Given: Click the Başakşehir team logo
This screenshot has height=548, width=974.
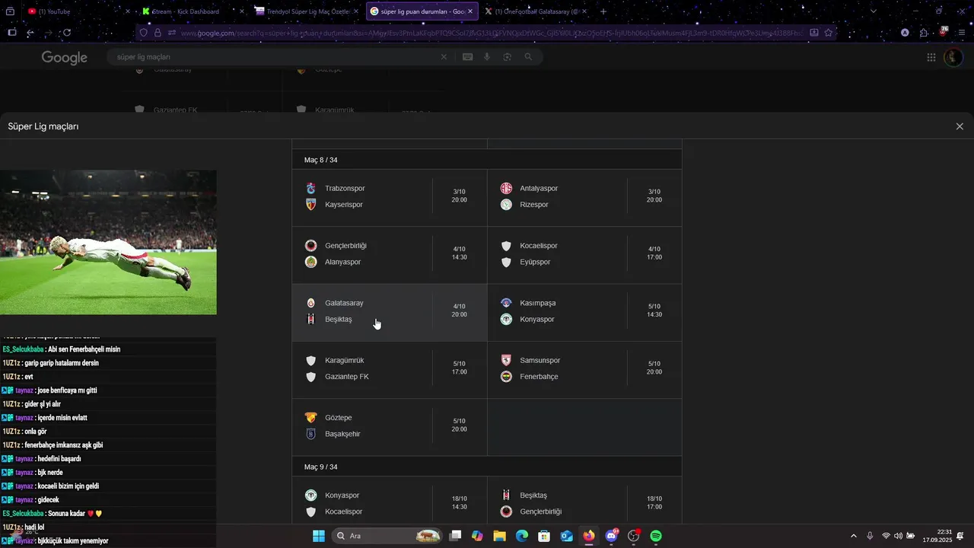Looking at the screenshot, I should (x=310, y=434).
